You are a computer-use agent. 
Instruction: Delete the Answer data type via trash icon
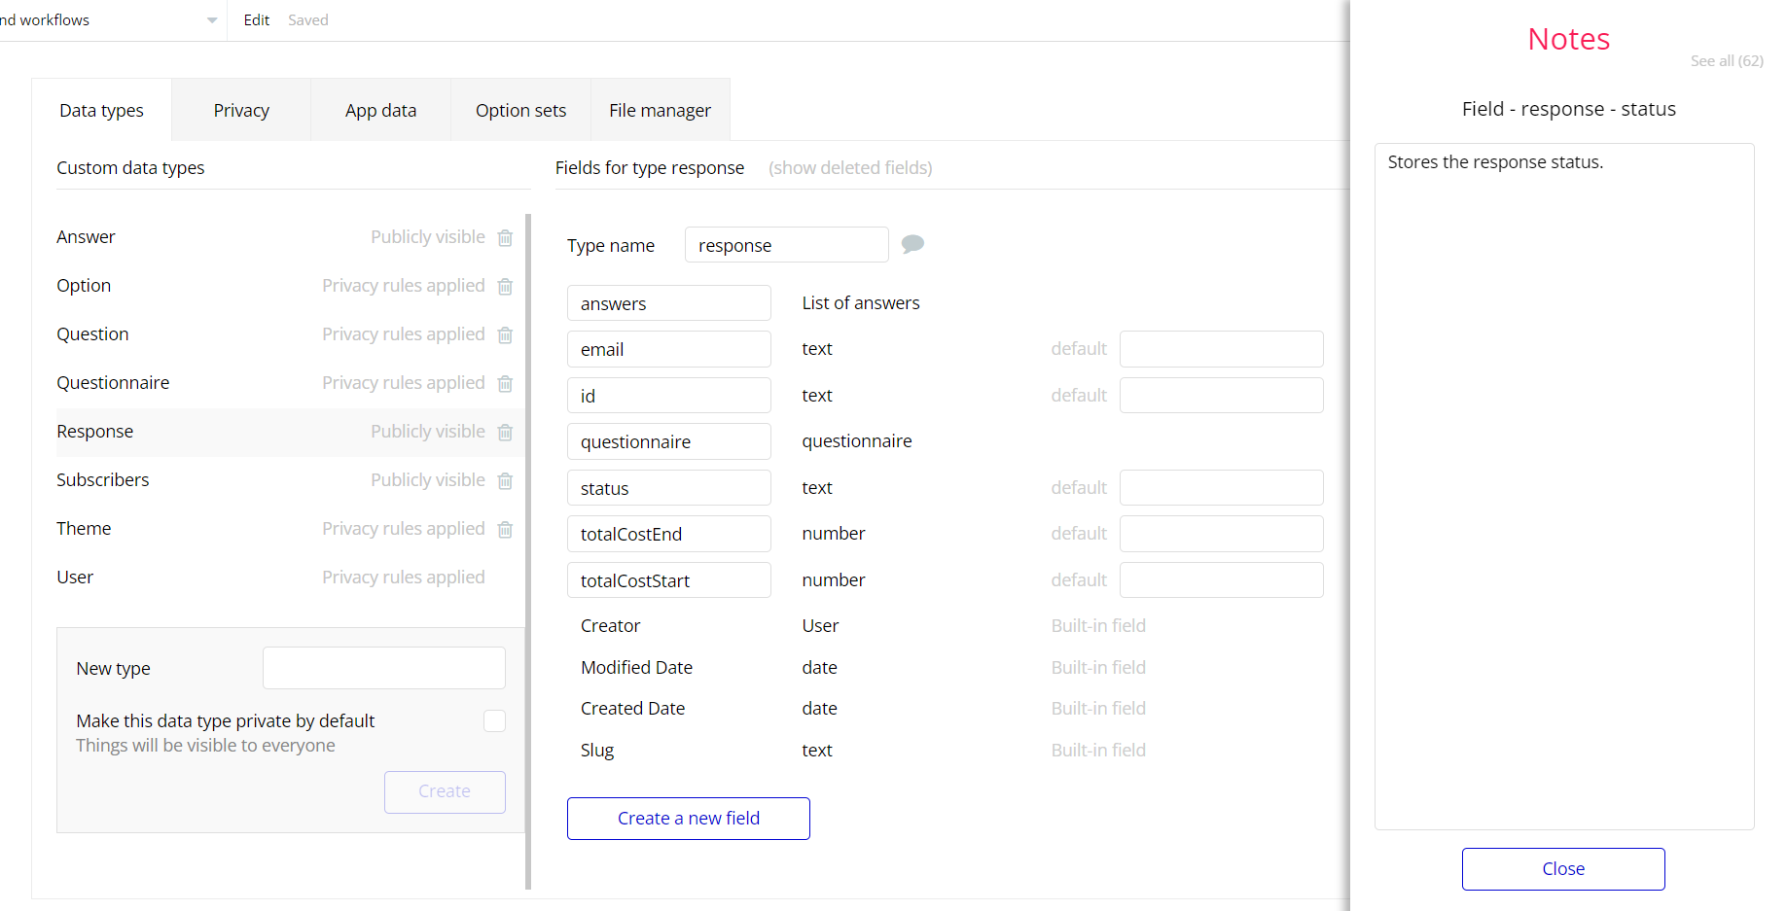point(505,238)
